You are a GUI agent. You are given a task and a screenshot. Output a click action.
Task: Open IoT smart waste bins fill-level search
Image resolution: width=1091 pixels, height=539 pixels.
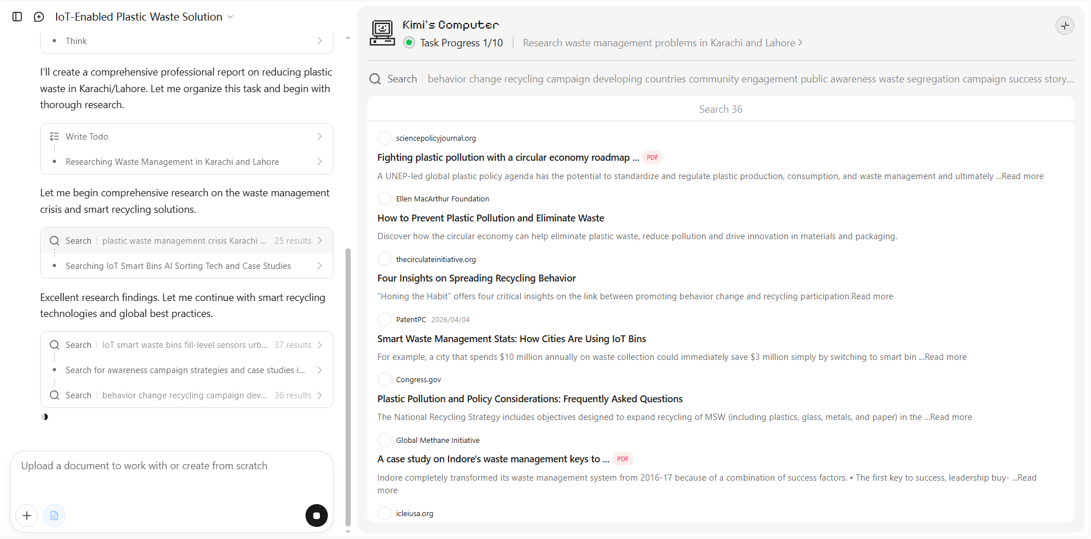187,345
